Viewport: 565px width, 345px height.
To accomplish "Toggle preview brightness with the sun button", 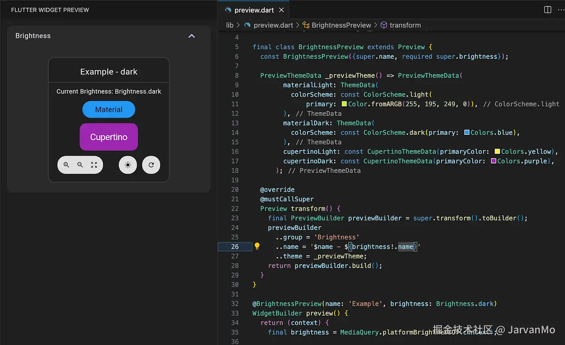I will [x=128, y=165].
